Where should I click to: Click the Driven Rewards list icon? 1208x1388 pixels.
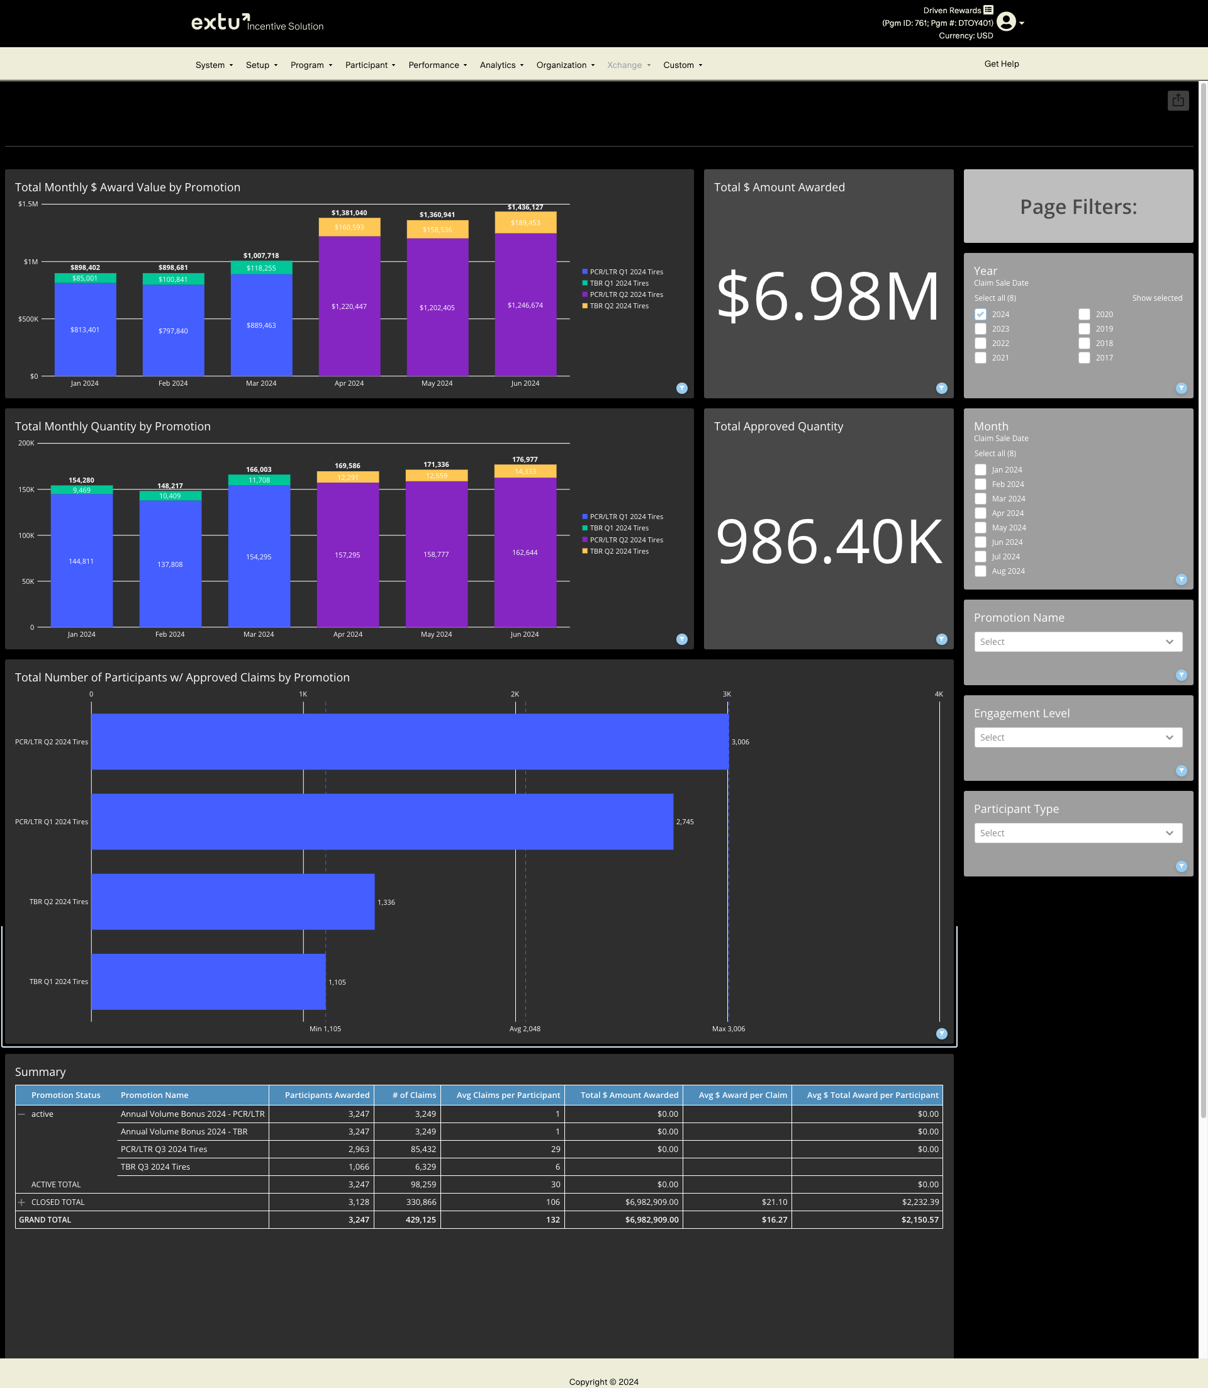[x=988, y=9]
